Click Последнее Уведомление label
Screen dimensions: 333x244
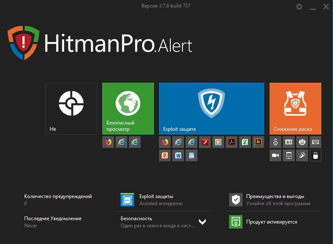53,219
